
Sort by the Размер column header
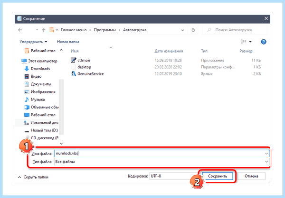coord(246,51)
